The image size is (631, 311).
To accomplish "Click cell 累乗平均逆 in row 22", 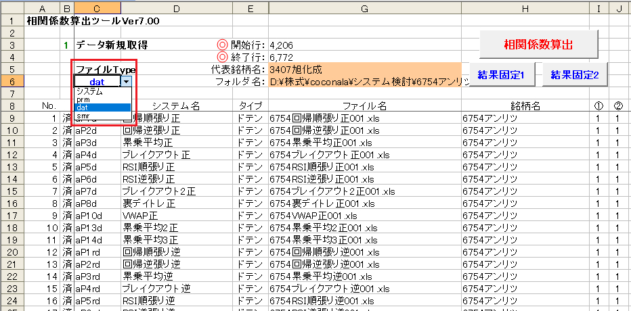I will tap(176, 277).
